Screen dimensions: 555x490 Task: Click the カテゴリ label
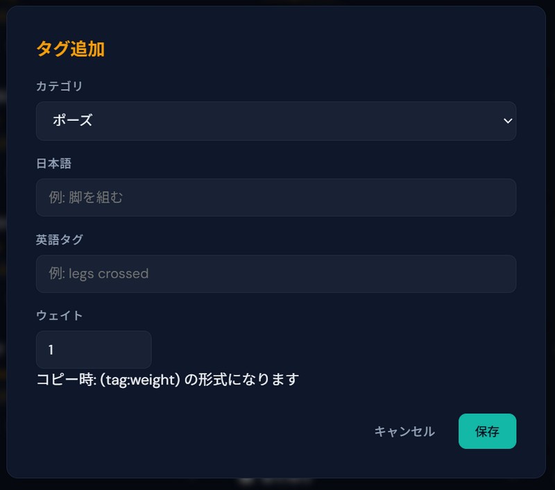point(60,86)
